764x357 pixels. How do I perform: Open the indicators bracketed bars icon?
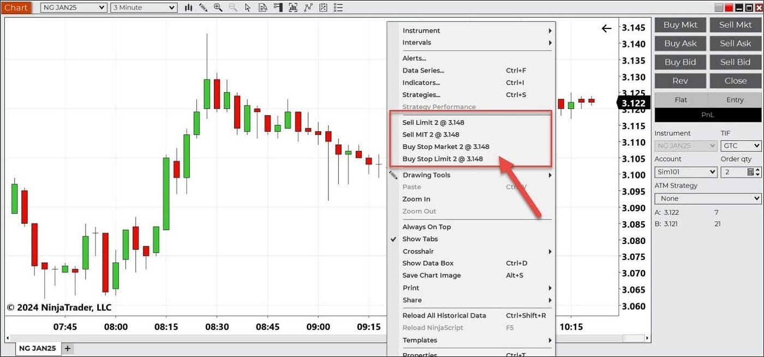tap(293, 8)
